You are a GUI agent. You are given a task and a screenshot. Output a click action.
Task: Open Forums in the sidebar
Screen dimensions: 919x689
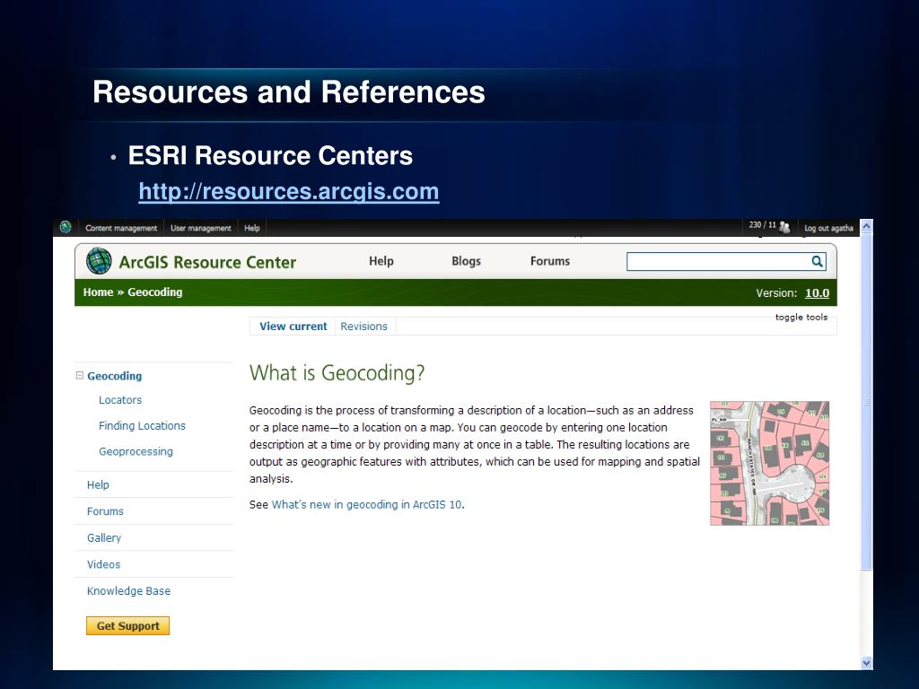tap(105, 511)
